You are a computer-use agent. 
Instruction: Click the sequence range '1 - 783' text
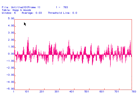coord(62,7)
